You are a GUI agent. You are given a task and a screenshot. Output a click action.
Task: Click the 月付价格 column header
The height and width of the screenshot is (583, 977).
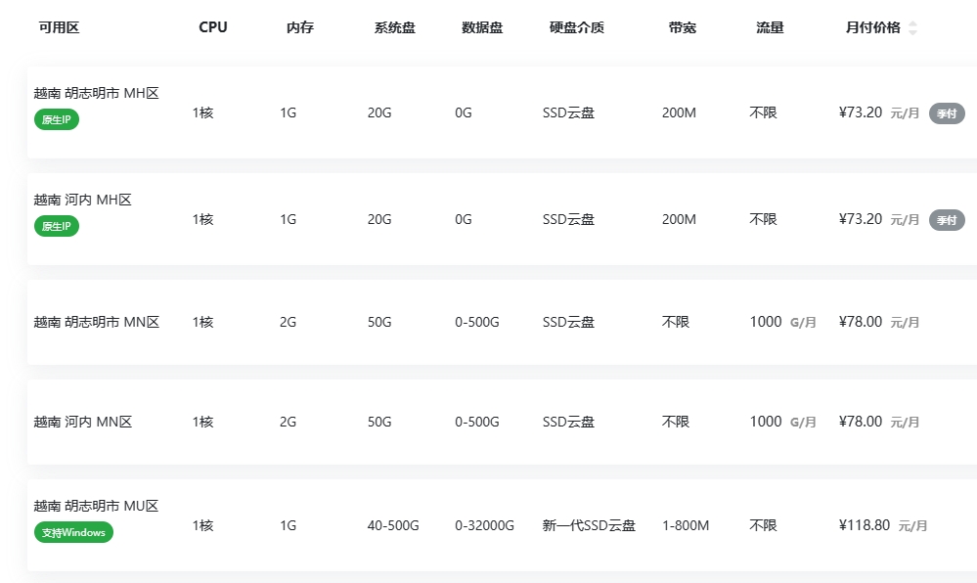pyautogui.click(x=872, y=27)
